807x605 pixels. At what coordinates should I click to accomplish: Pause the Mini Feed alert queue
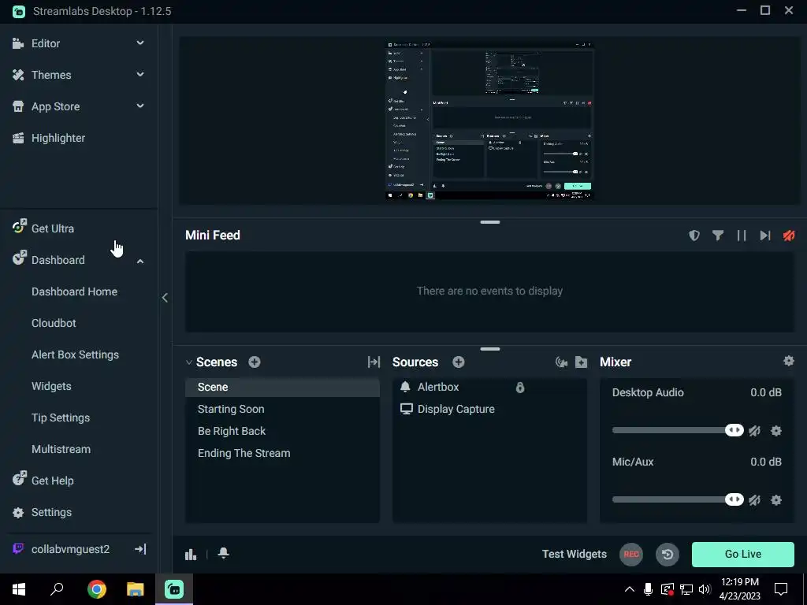pos(742,235)
